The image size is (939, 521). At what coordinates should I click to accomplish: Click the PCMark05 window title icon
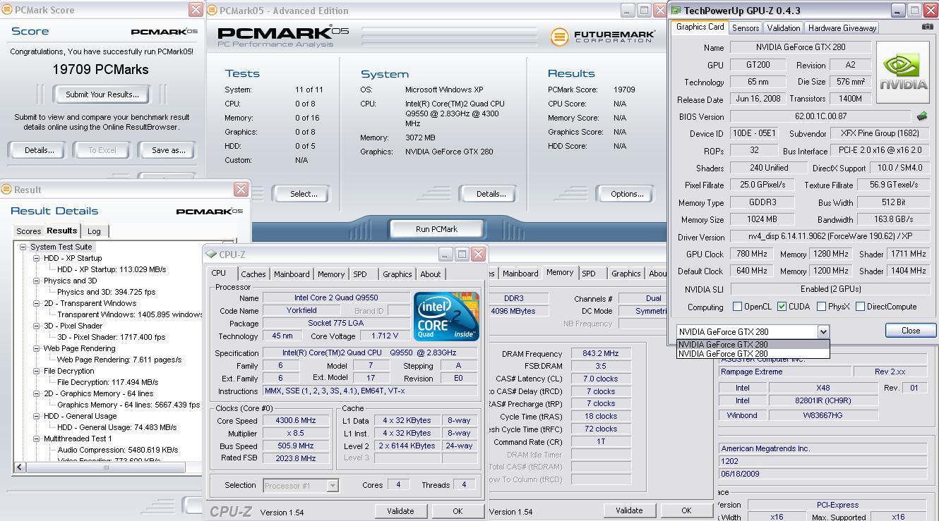(213, 11)
